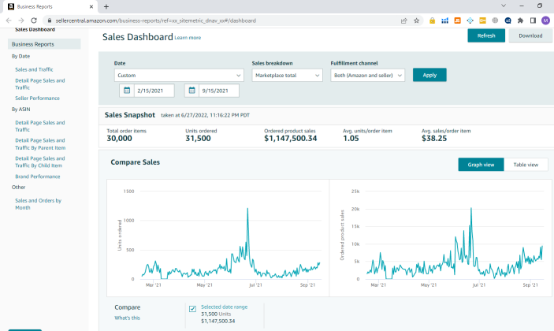
Task: Click the browser address bar URL
Action: click(155, 20)
